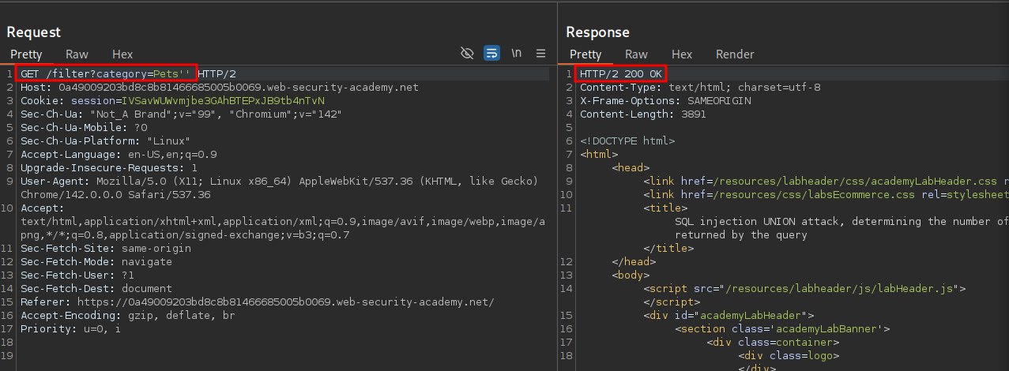Switch to the Request Hex tab
1009x371 pixels.
click(x=122, y=54)
